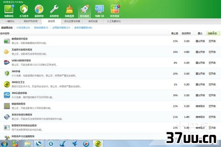Show the 自启动插件(7) list

tap(41, 28)
